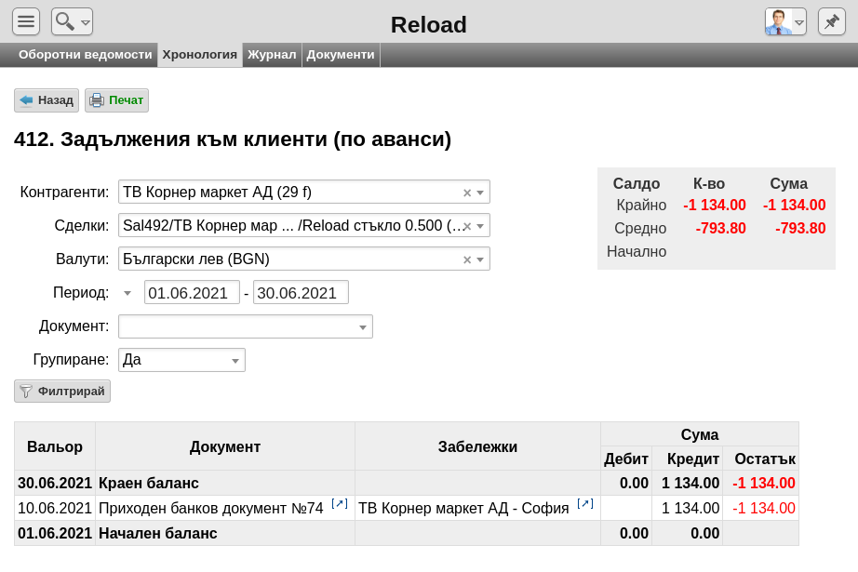This screenshot has height=572, width=858.
Task: Clear the Валути field selection
Action: coord(467,259)
